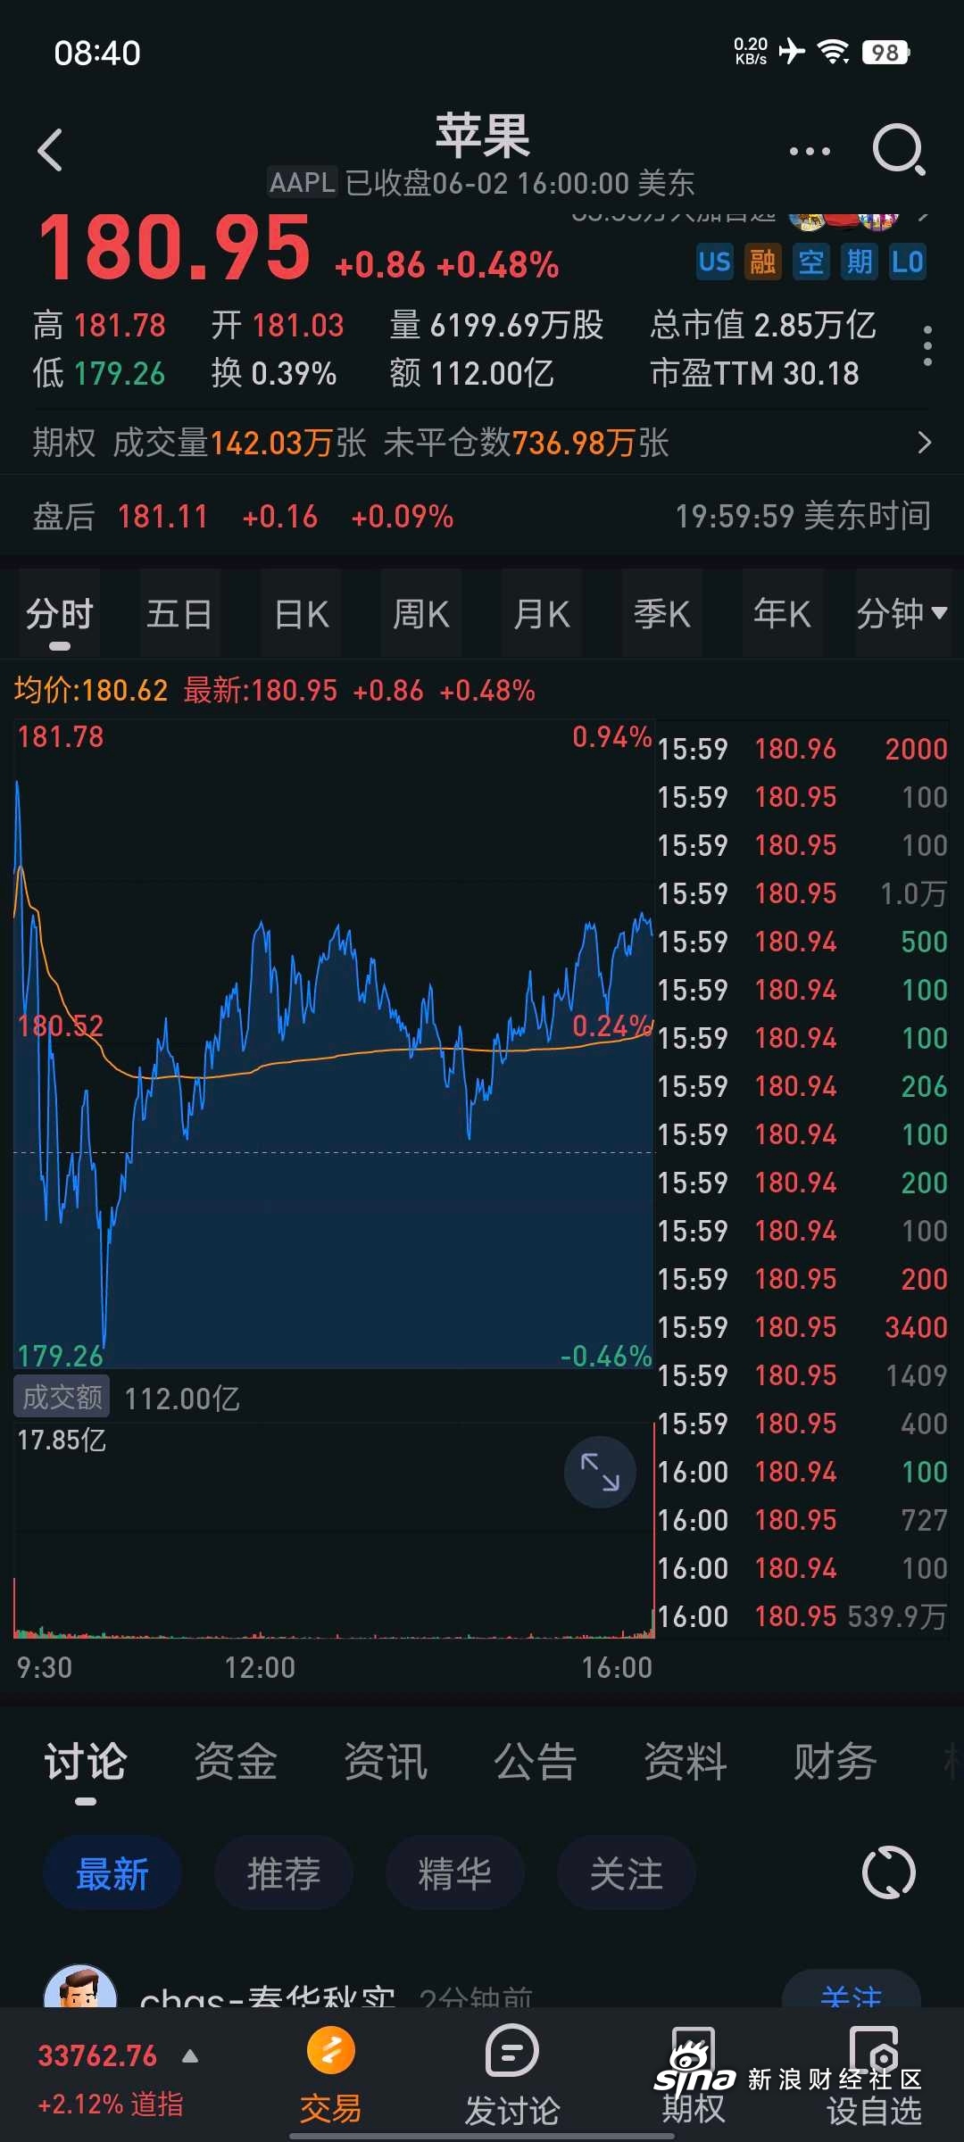Tap the 未平仓数 736.98万张 open interest
The image size is (964, 2142).
pyautogui.click(x=527, y=443)
